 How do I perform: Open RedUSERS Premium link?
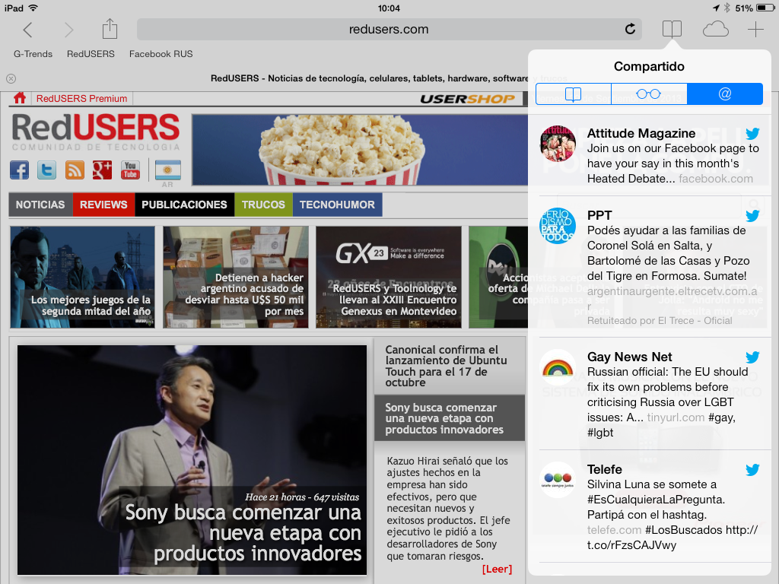point(81,98)
